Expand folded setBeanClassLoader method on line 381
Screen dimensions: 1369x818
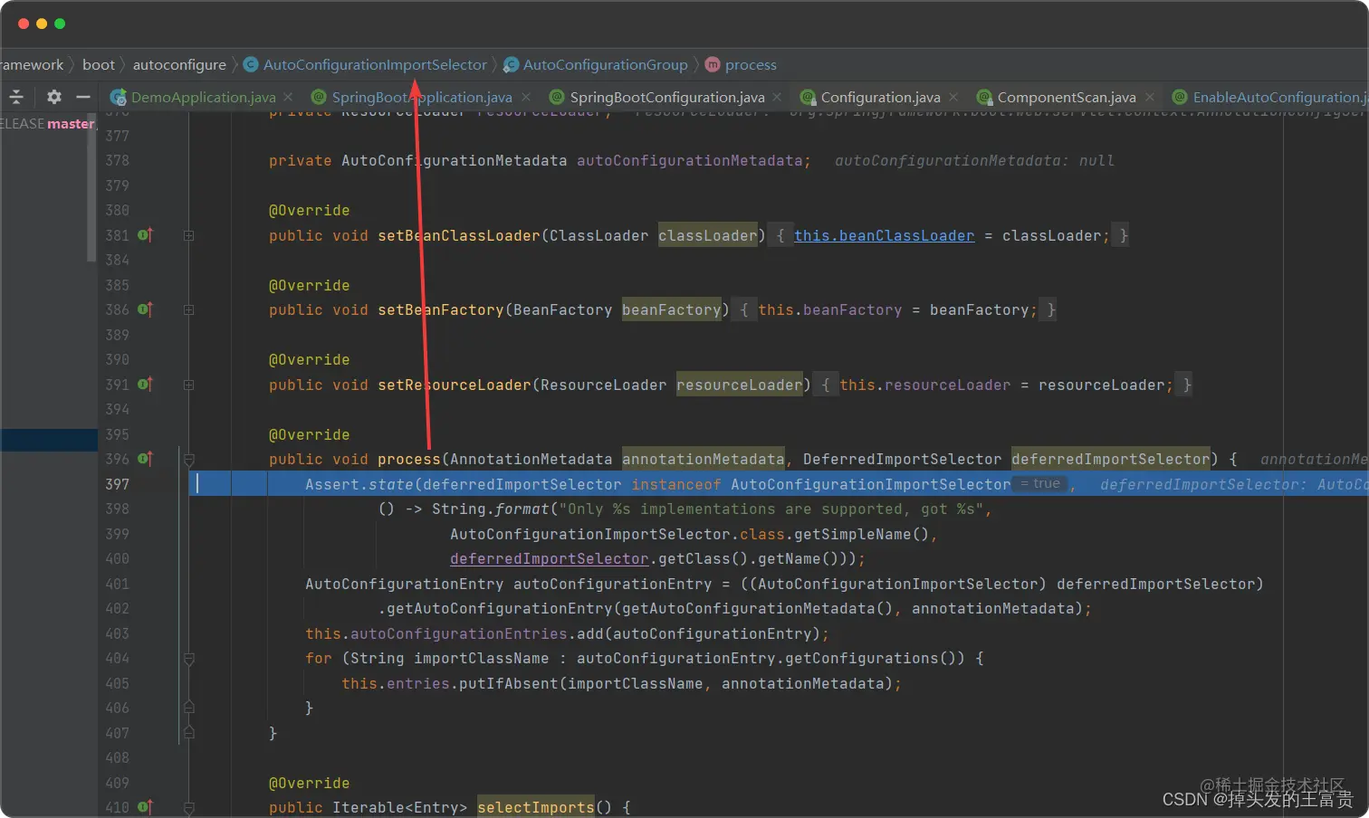point(189,235)
